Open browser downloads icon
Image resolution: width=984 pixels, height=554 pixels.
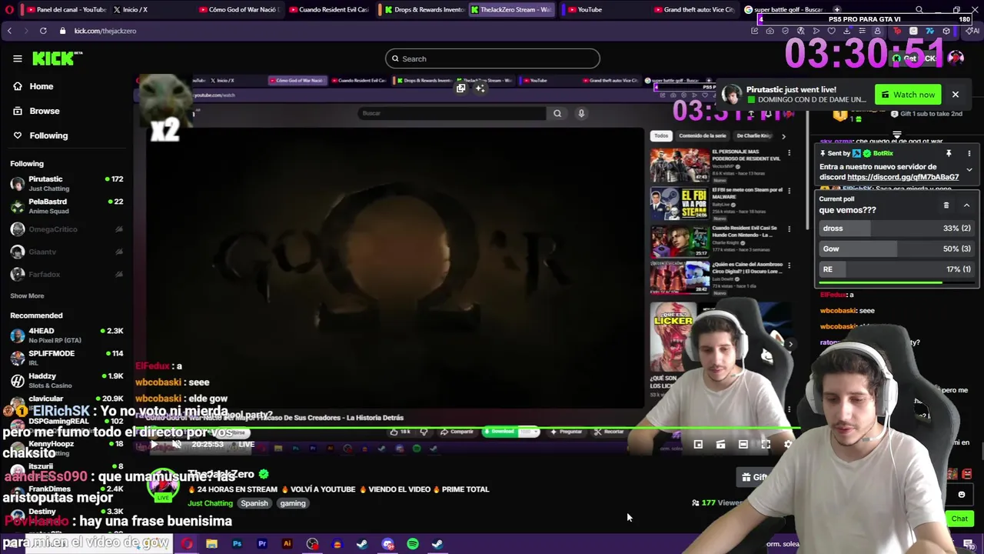846,31
